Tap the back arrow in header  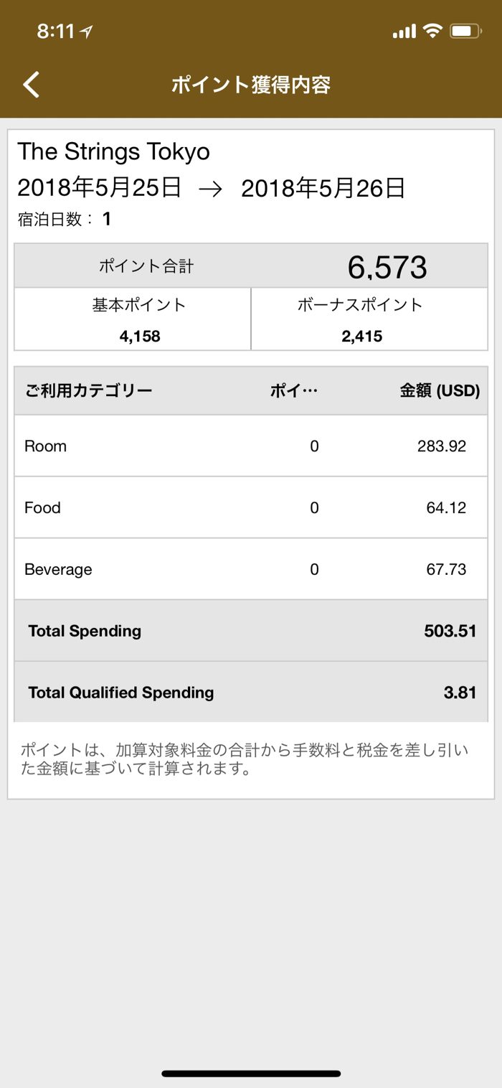tap(32, 85)
